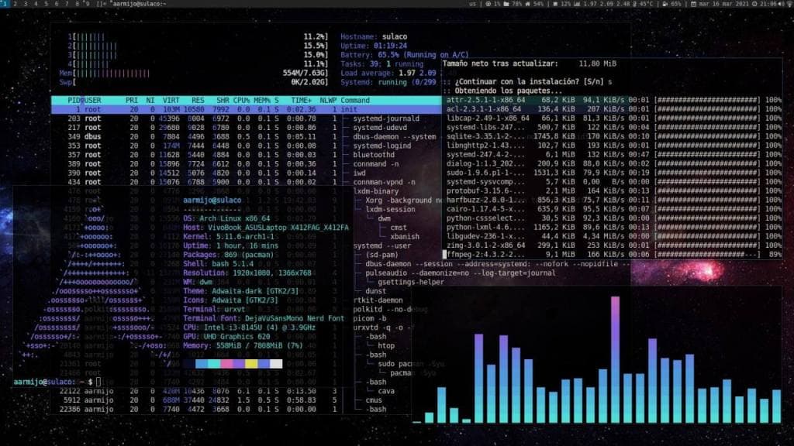Click the calendar icon beside the date
This screenshot has width=794, height=446.
(694, 4)
